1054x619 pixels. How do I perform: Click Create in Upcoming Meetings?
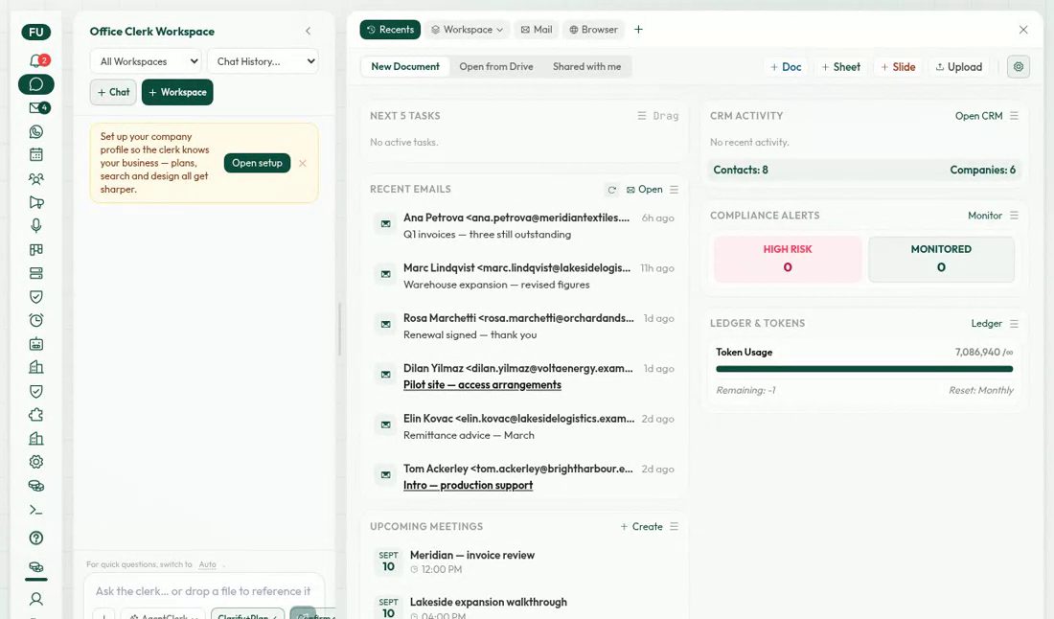[x=641, y=526]
